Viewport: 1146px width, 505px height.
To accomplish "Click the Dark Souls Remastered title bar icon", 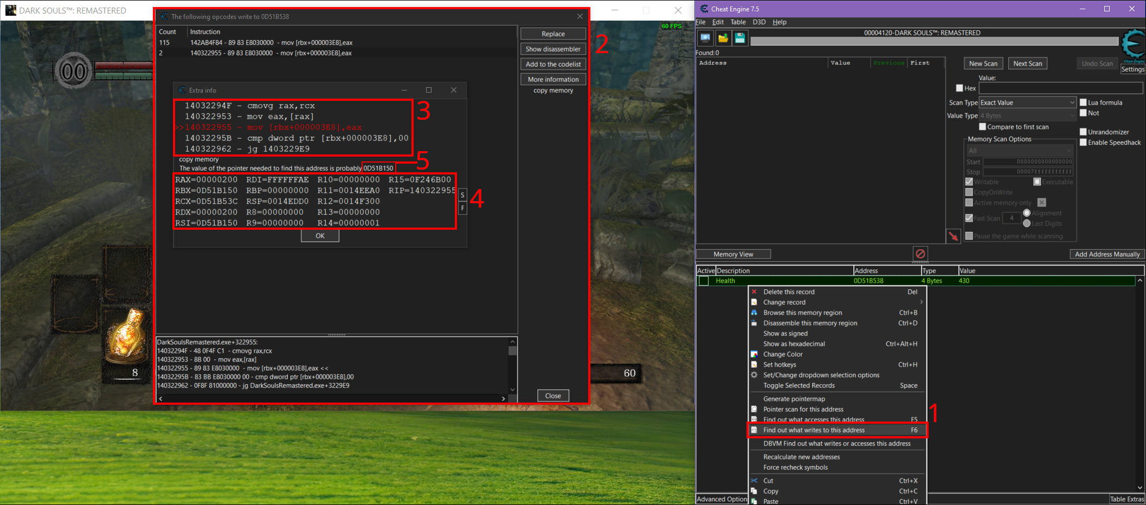I will [11, 10].
